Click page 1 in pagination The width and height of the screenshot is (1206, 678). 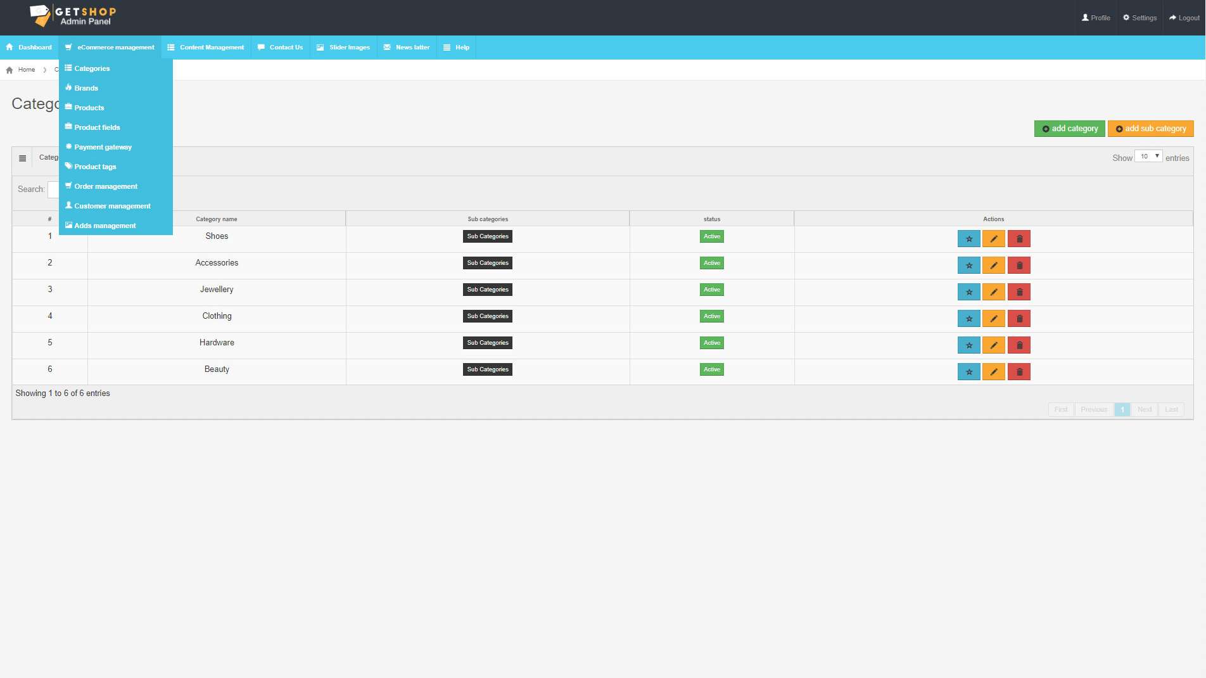pos(1122,409)
